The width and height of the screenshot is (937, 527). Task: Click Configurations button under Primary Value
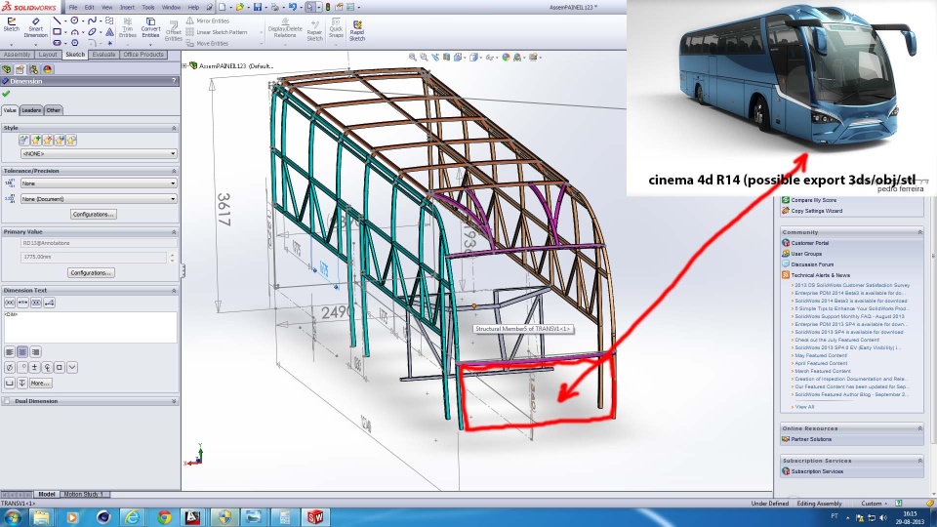(91, 272)
